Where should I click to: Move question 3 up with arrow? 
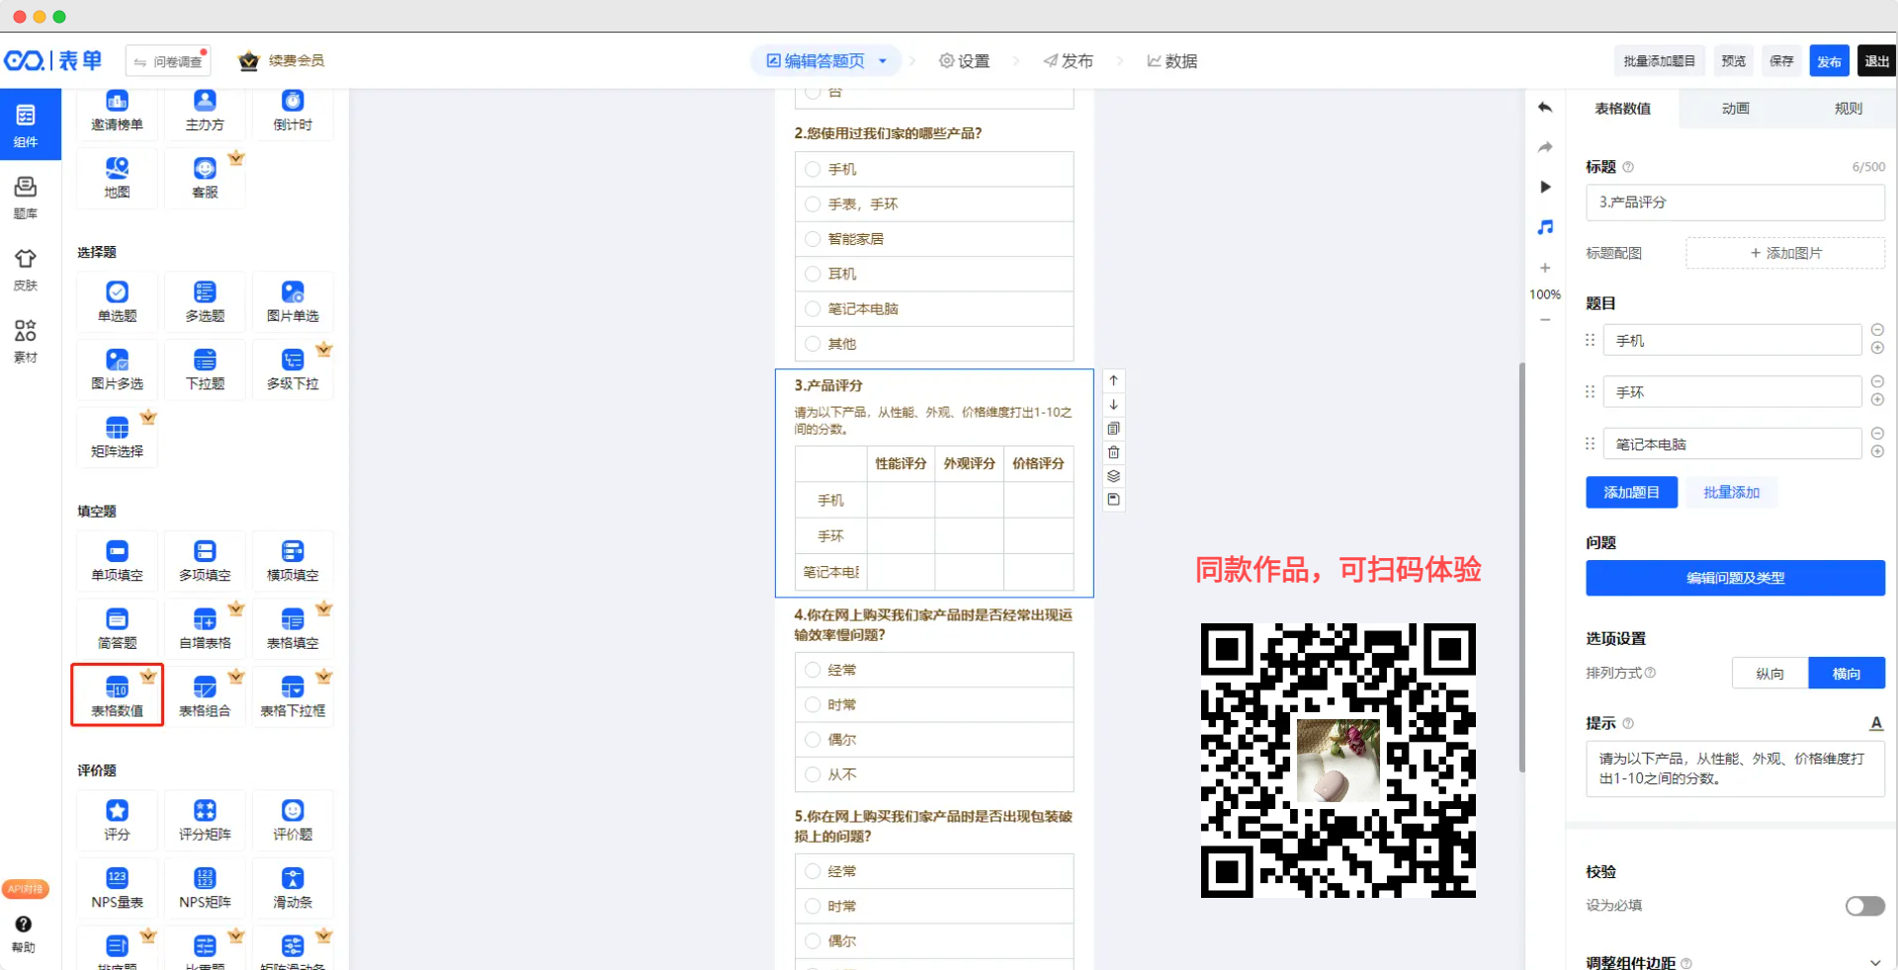(1114, 380)
